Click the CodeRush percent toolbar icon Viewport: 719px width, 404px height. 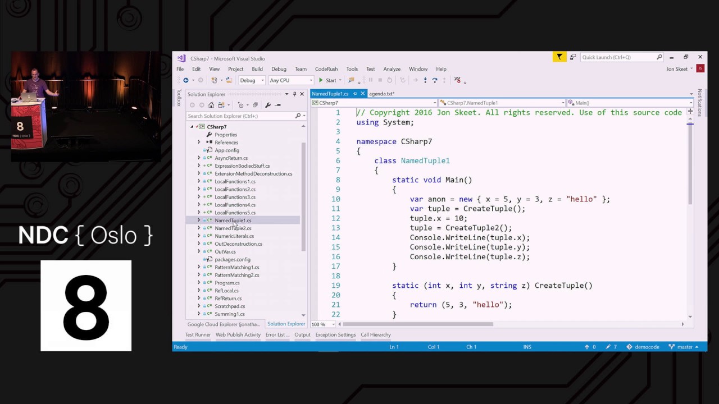457,80
